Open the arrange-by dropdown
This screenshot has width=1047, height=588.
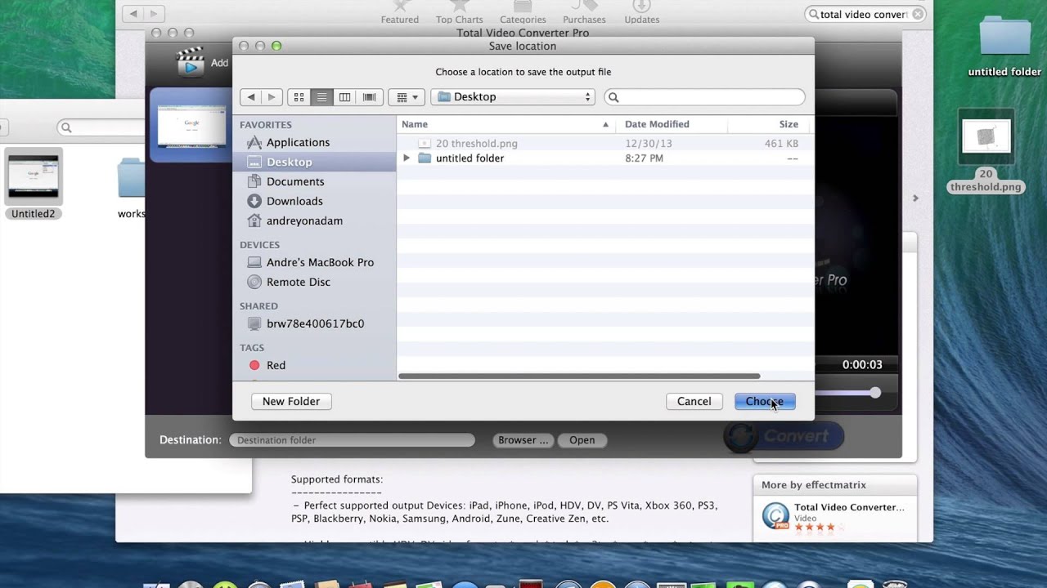[407, 97]
